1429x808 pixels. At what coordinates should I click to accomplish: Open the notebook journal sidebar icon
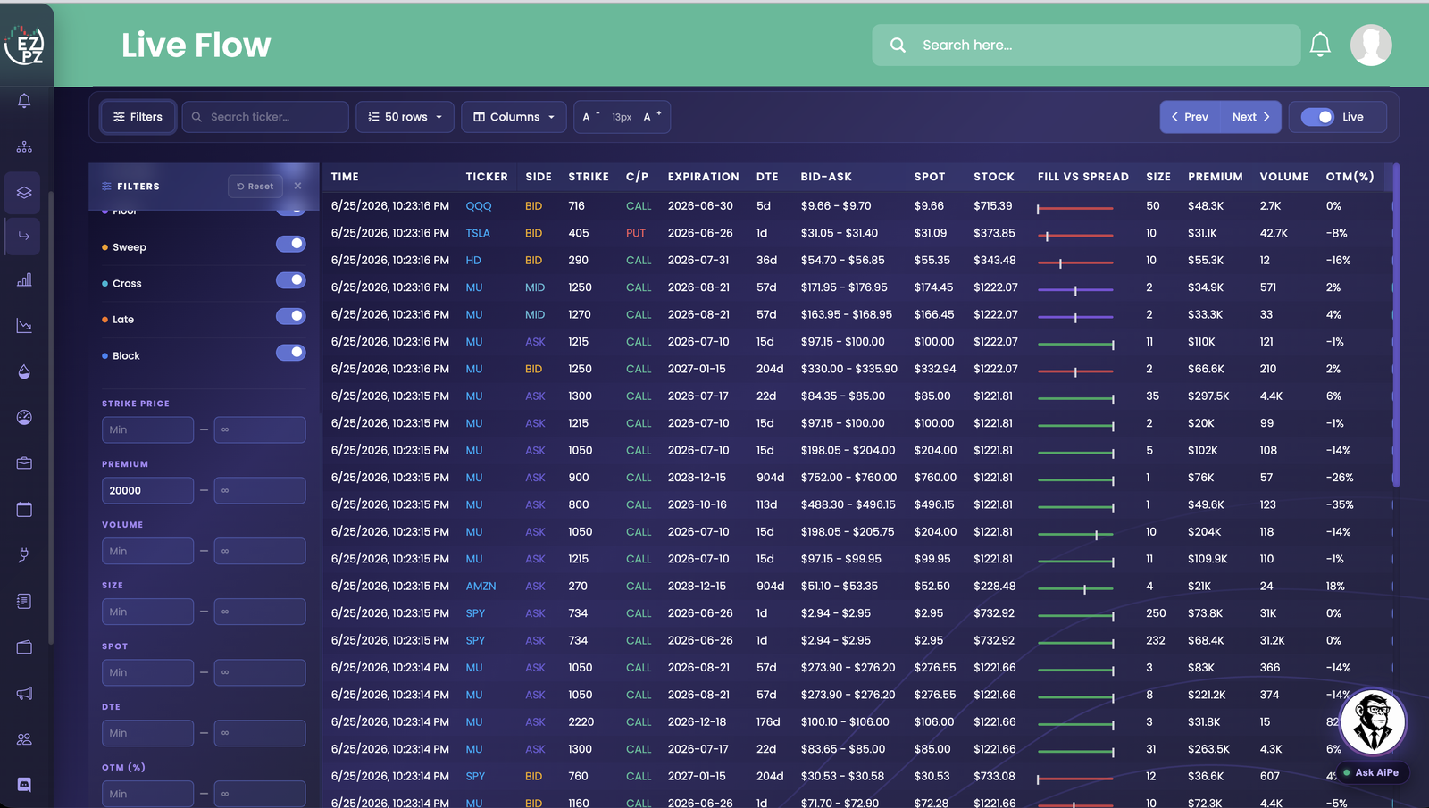point(24,601)
